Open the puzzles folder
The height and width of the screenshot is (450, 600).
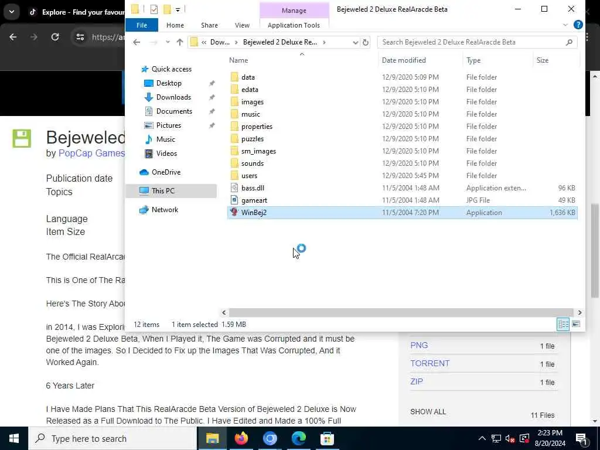tap(252, 138)
